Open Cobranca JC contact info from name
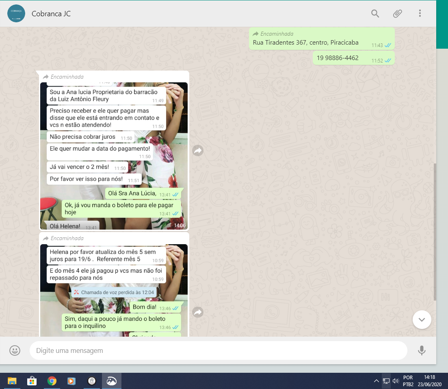The image size is (448, 389). pos(51,14)
